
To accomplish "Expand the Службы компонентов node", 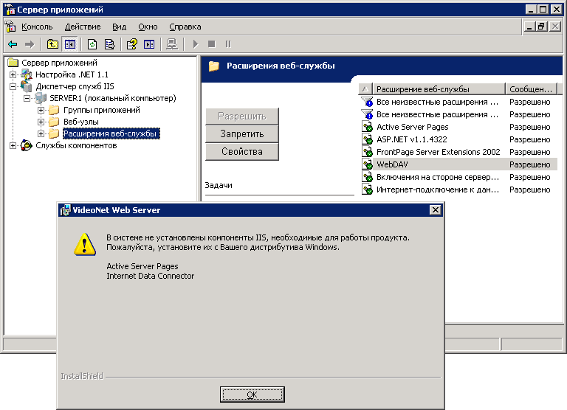I will (x=13, y=145).
